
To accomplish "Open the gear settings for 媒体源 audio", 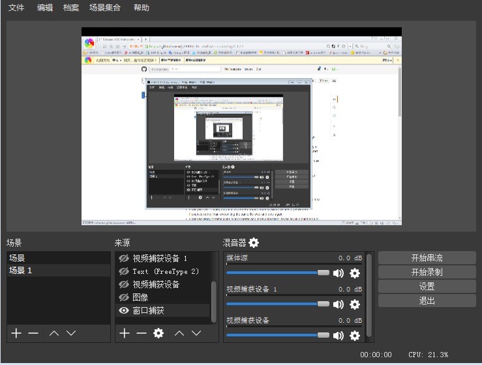I will pyautogui.click(x=355, y=273).
